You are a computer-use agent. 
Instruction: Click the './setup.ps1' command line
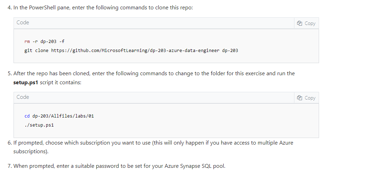(39, 125)
